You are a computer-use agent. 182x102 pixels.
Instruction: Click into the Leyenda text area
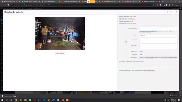(x=158, y=41)
